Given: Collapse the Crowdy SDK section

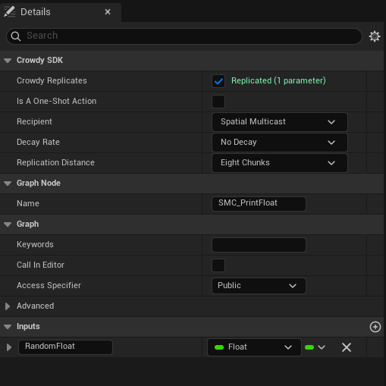Looking at the screenshot, I should point(8,61).
